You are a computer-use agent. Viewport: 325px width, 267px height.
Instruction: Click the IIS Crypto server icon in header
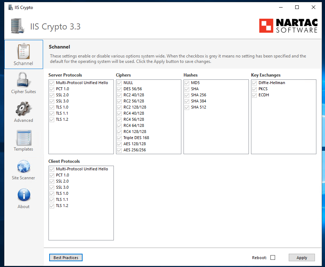[x=18, y=26]
